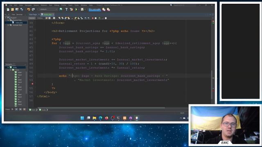Image resolution: width=262 pixels, height=147 pixels.
Task: Click the left toolbar profiler clock icon
Action: click(104, 9)
